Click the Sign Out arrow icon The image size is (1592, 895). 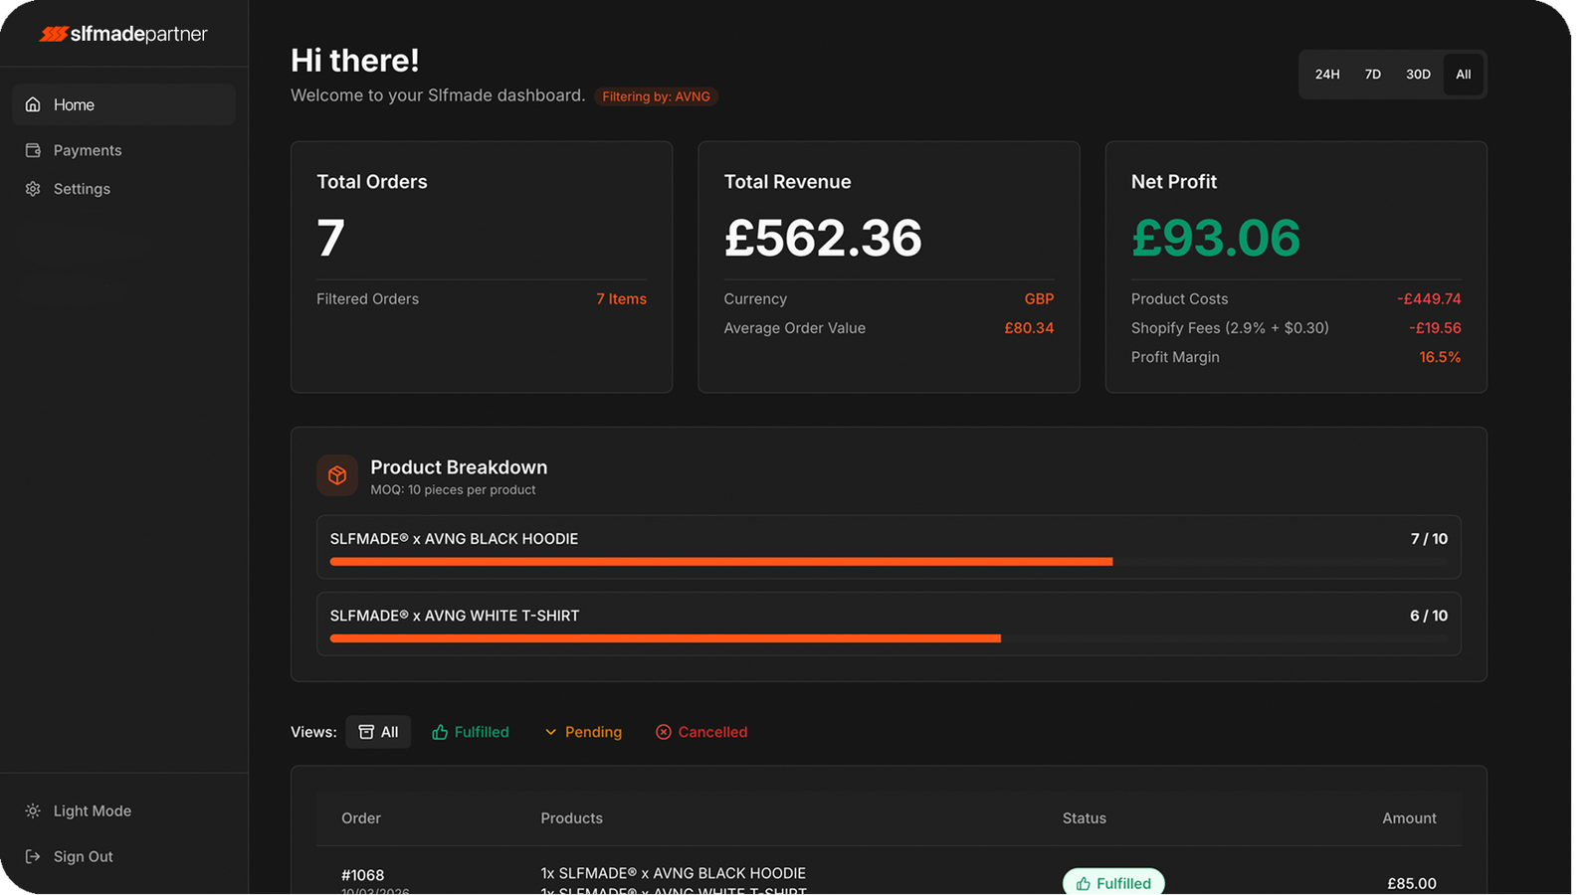[33, 856]
